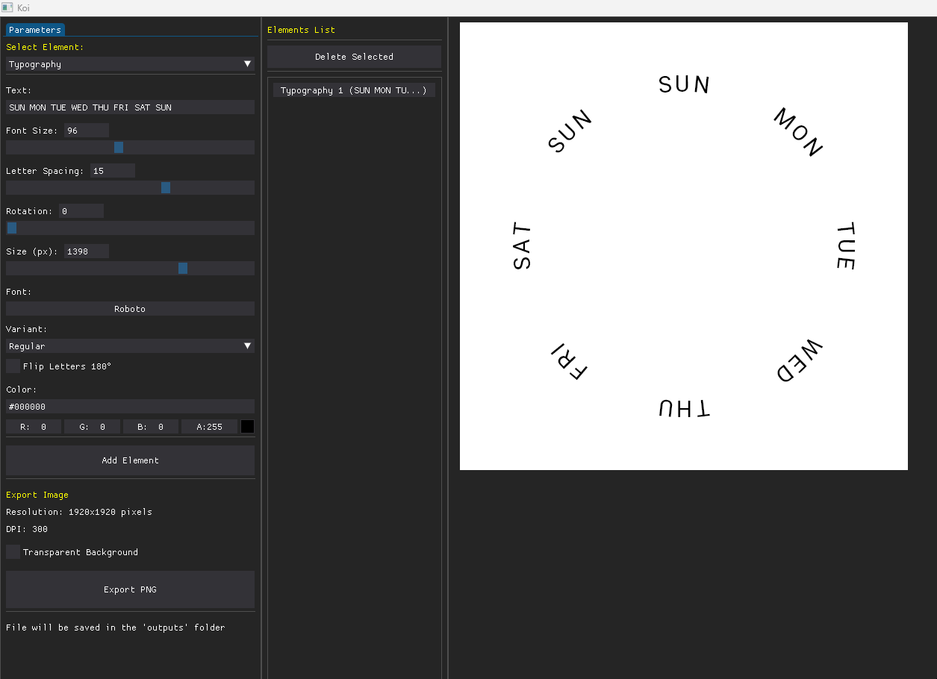Select Typography 1 item in Elements List
Image resolution: width=937 pixels, height=679 pixels.
click(x=354, y=90)
